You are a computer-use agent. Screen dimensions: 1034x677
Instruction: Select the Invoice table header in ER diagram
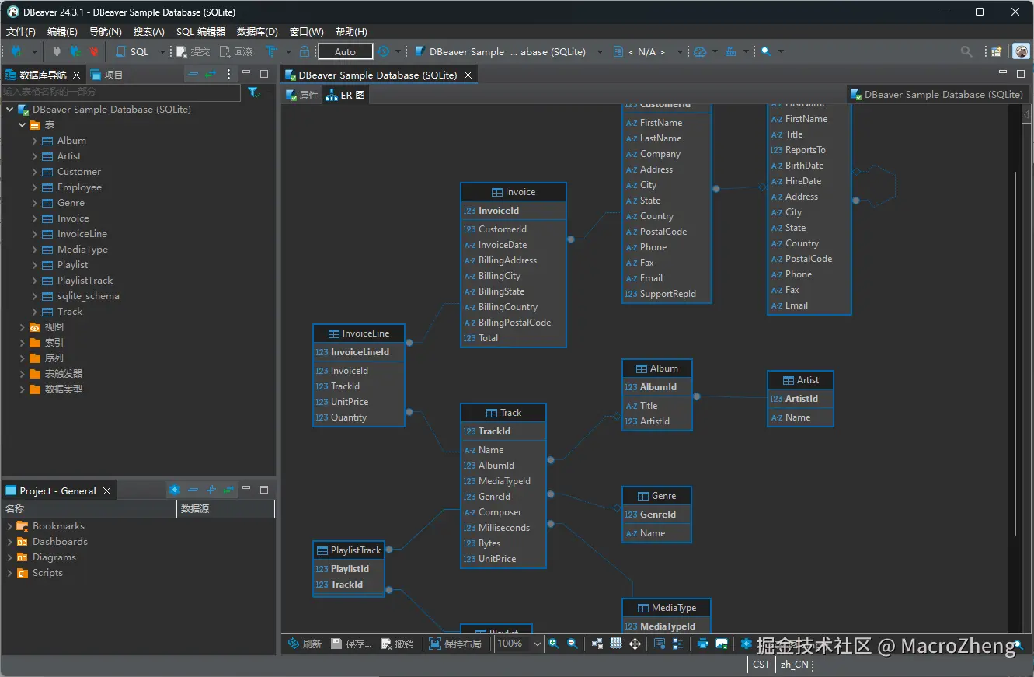click(x=513, y=192)
